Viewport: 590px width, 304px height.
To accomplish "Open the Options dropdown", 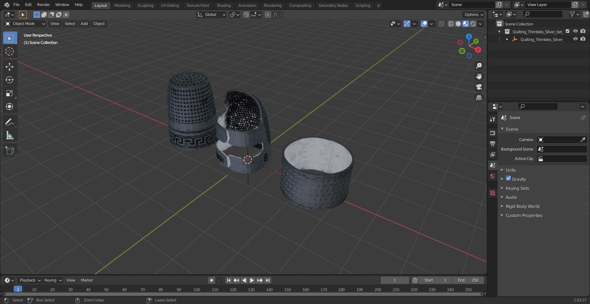I will (x=474, y=15).
